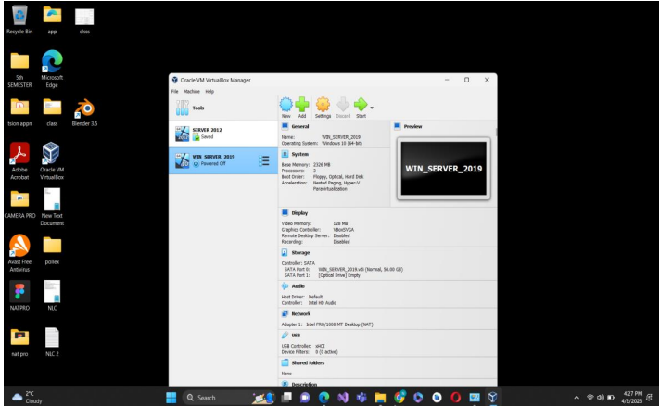Select the Avast Free Antivirus shortcut
The width and height of the screenshot is (659, 406).
tap(19, 253)
